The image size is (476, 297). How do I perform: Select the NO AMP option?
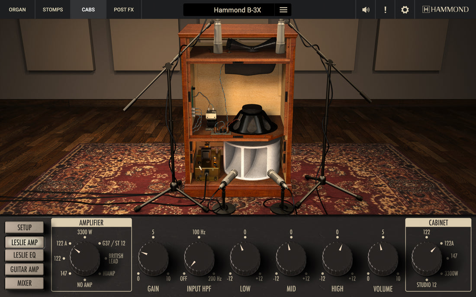coord(85,284)
